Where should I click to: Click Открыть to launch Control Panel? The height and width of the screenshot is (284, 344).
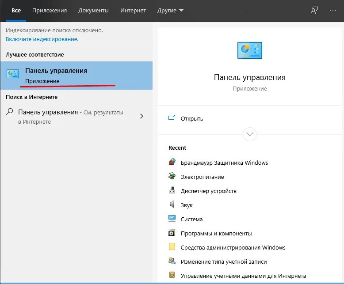click(x=192, y=118)
